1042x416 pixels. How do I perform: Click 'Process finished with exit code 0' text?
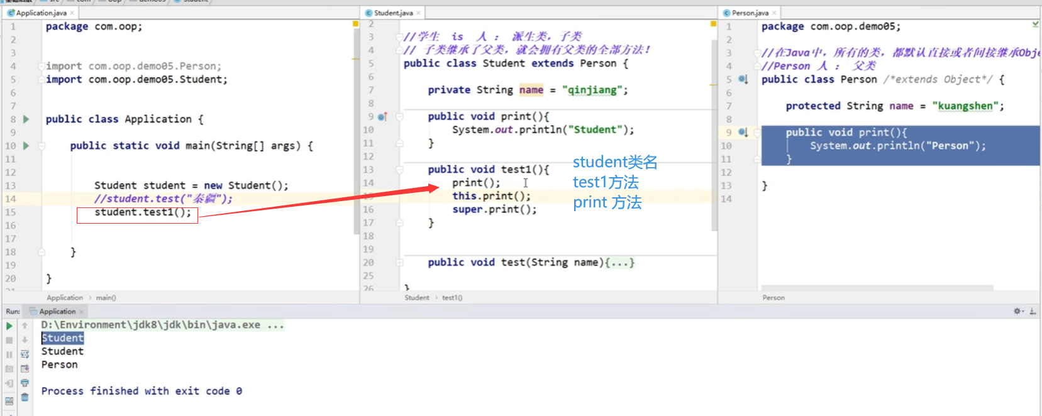[x=141, y=391]
